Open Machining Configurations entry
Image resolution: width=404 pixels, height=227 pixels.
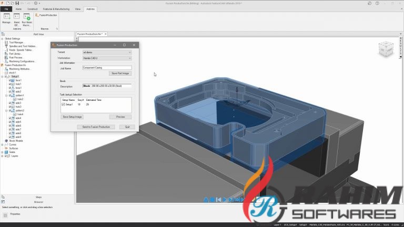pyautogui.click(x=22, y=61)
